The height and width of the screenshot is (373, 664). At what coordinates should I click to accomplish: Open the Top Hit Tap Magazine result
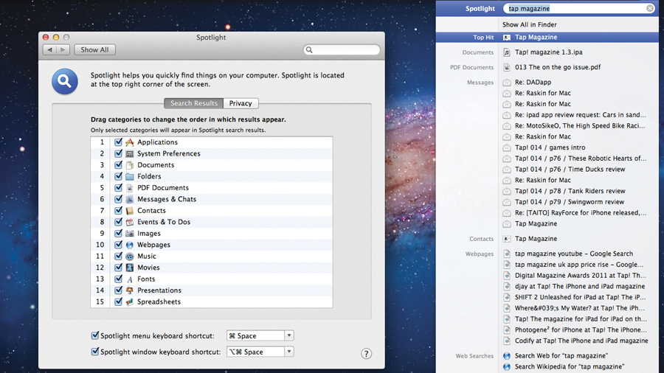547,37
